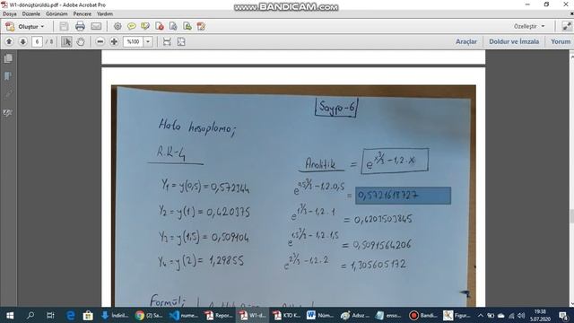574x323 pixels.
Task: Click the delete page icon
Action: [x=160, y=26]
